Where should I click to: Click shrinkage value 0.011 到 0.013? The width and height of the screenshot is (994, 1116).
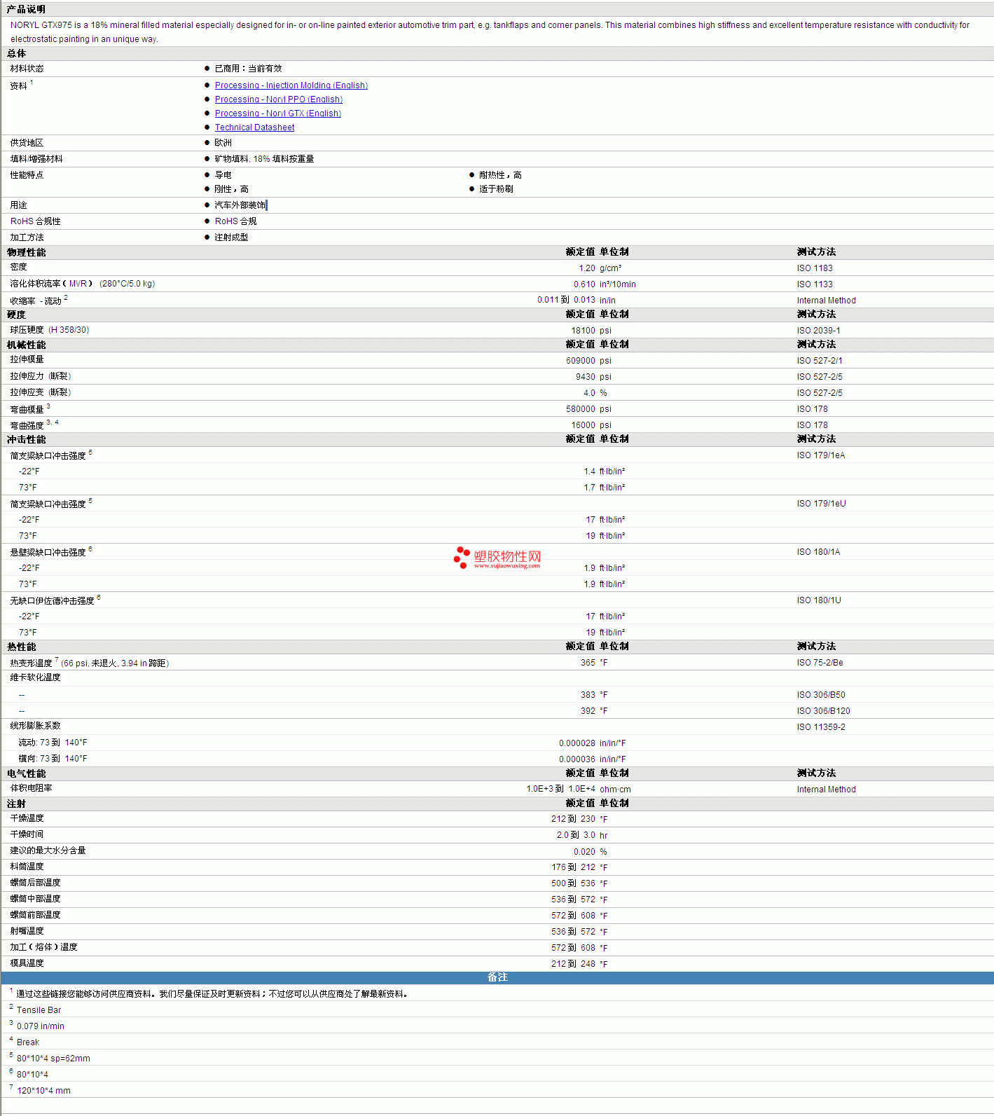[x=566, y=300]
